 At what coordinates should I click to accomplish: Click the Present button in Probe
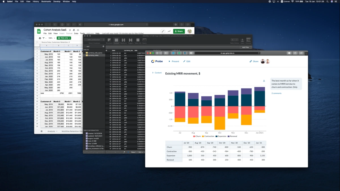pyautogui.click(x=174, y=61)
